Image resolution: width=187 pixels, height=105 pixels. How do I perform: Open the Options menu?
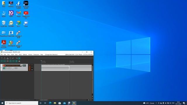click(25, 55)
